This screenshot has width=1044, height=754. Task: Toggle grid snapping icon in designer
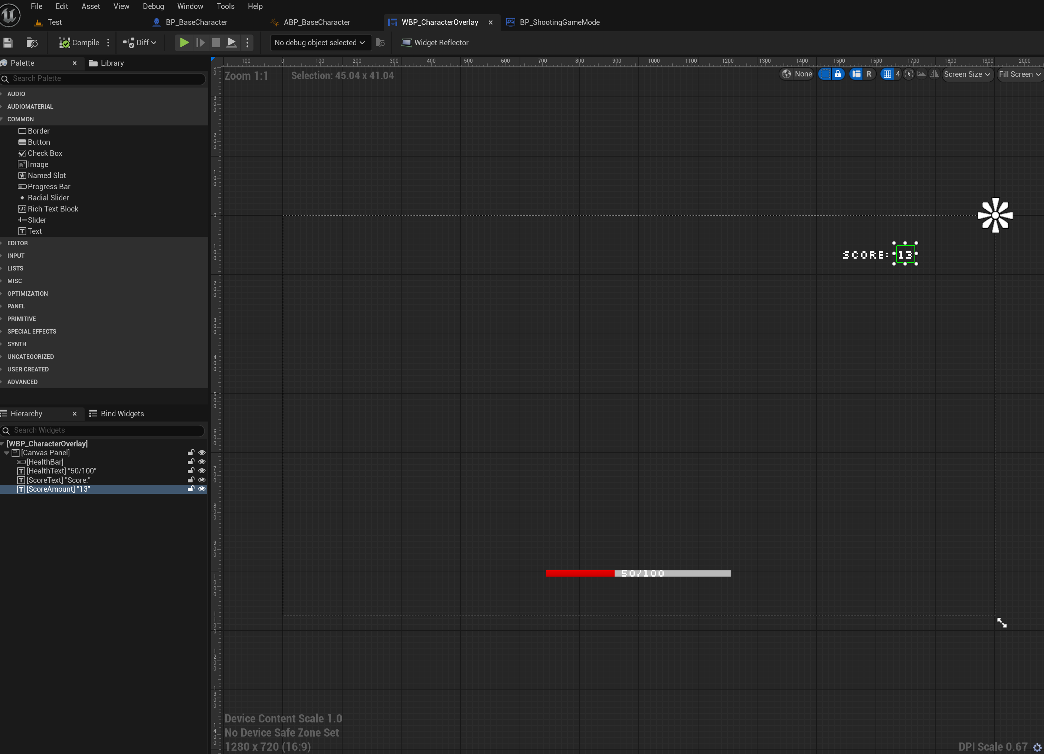[x=887, y=74]
